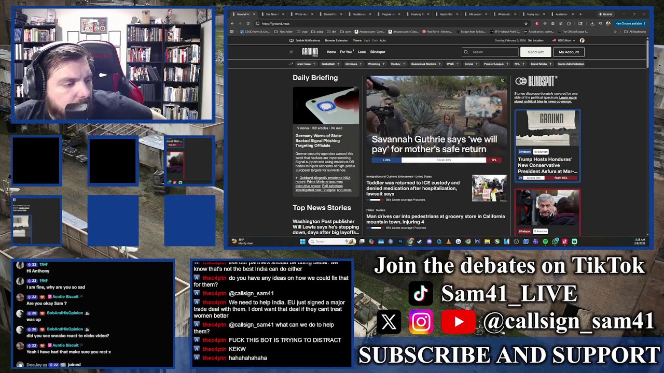Open the Windows Start menu

[302, 241]
